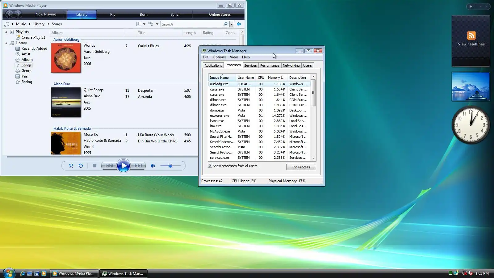Stop playback in Media Player
This screenshot has height=278, width=494.
coord(94,166)
